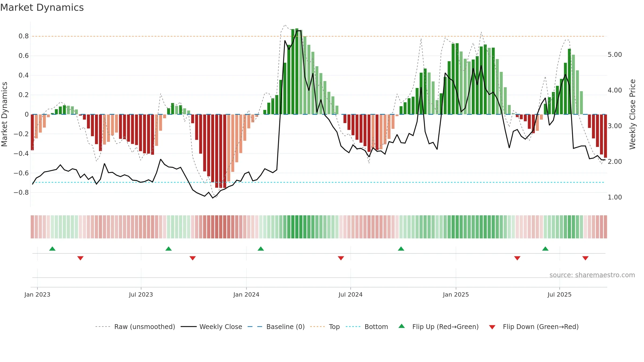
Task: Click the Market Dynamics chart title
Action: coord(42,8)
